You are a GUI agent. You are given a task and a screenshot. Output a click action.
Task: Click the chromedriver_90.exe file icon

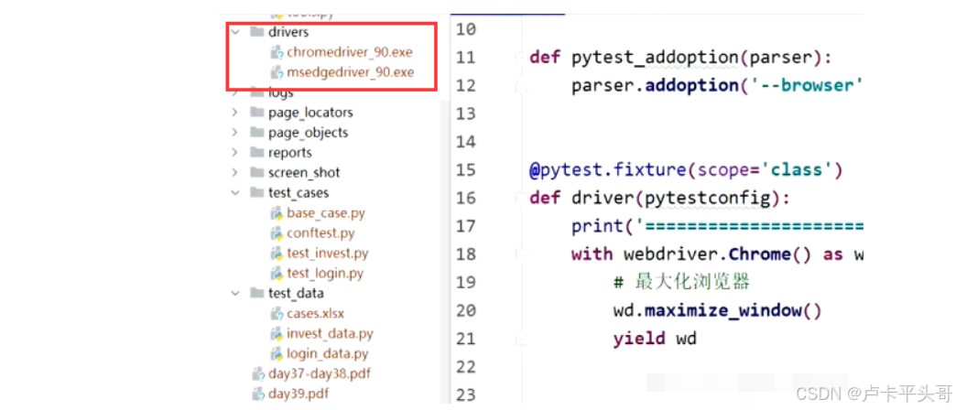(277, 52)
